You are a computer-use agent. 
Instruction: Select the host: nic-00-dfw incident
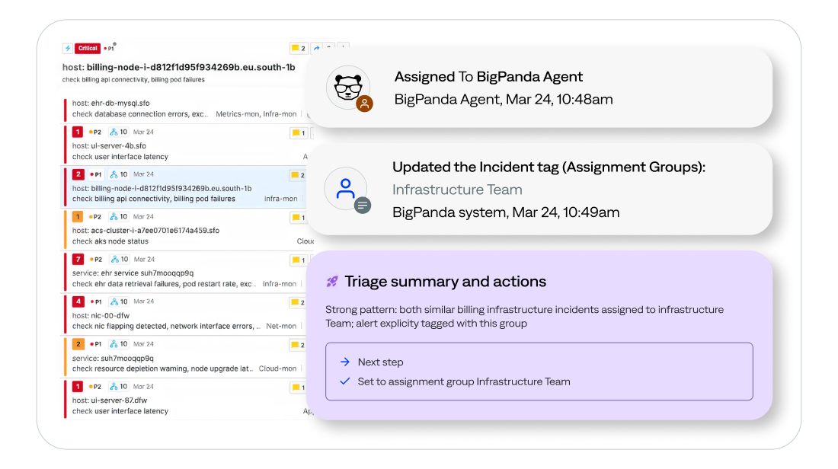[101, 315]
